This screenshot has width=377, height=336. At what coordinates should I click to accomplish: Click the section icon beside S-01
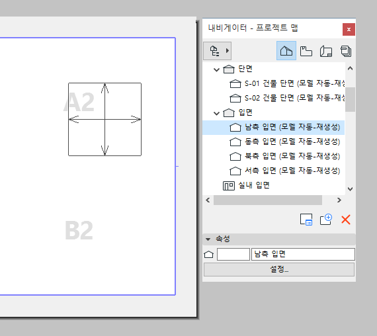[x=235, y=84]
